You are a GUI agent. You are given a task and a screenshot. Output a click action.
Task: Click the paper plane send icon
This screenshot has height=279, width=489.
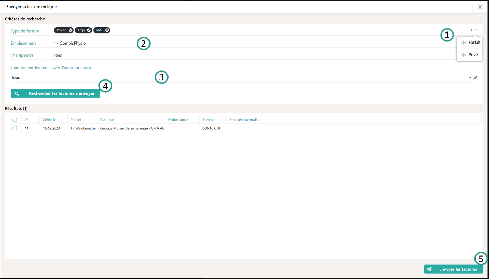point(429,269)
